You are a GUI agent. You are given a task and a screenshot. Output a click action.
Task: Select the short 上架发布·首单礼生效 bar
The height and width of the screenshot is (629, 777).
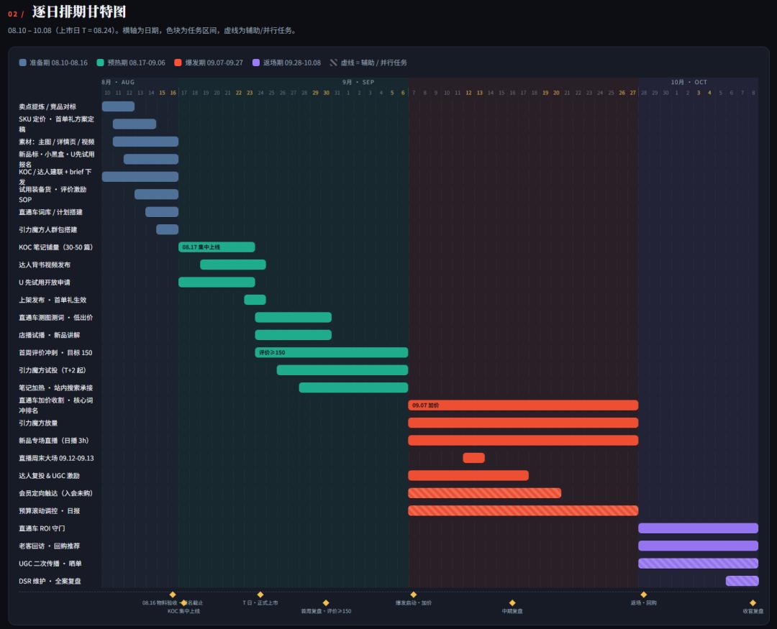click(255, 300)
